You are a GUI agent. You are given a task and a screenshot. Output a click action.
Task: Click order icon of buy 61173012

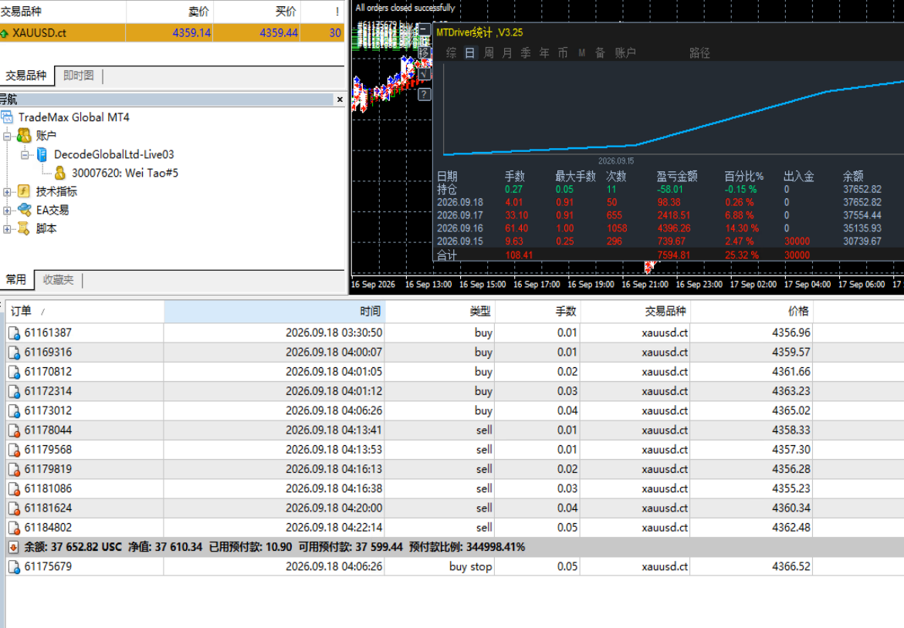(14, 411)
